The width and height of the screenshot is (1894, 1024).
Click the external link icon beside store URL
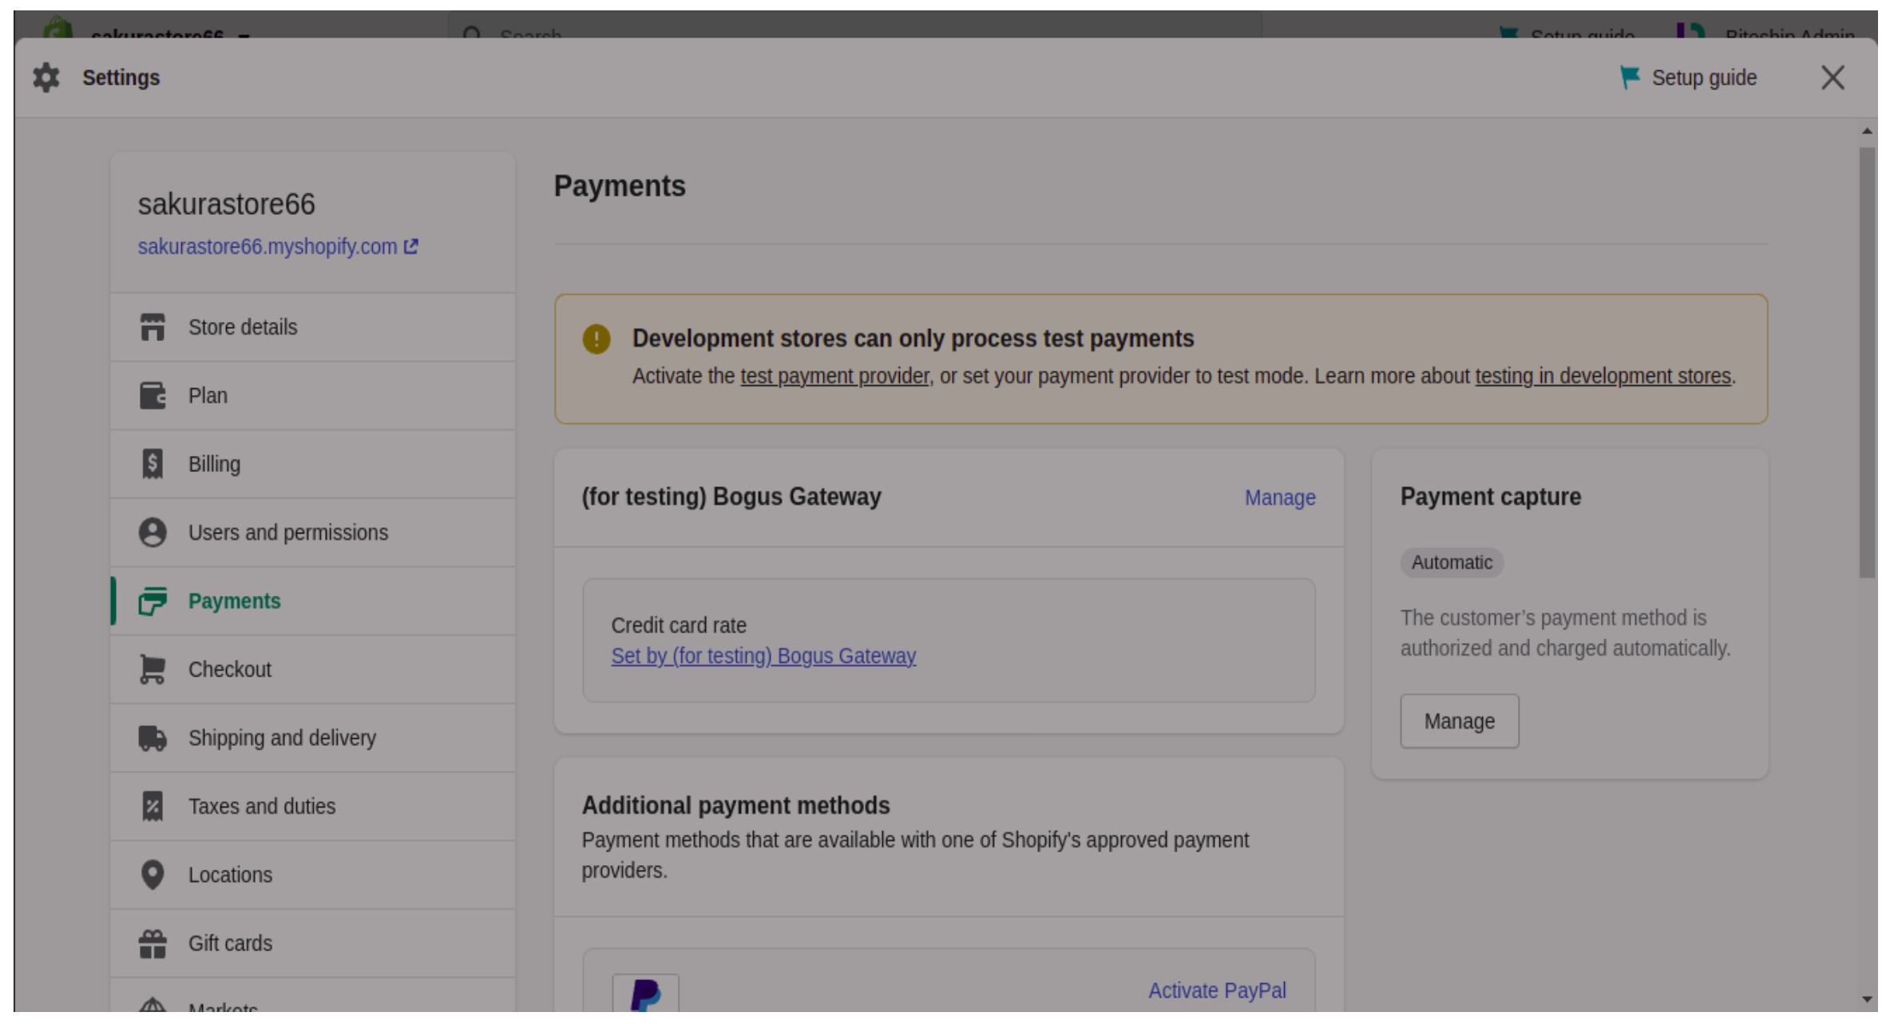[411, 247]
